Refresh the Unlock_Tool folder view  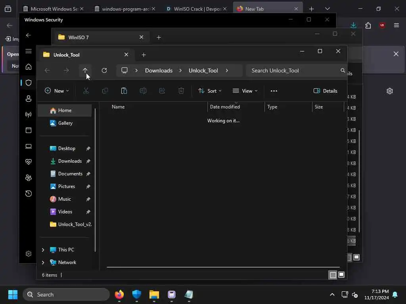point(104,70)
